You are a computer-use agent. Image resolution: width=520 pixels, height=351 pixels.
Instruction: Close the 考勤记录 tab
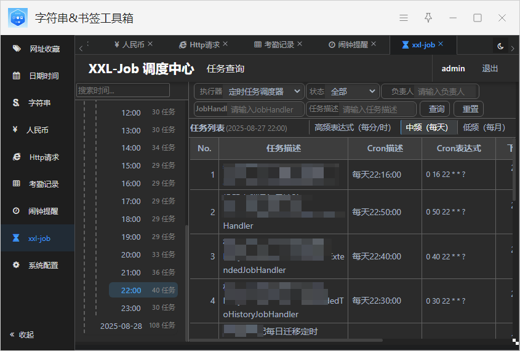coord(300,44)
